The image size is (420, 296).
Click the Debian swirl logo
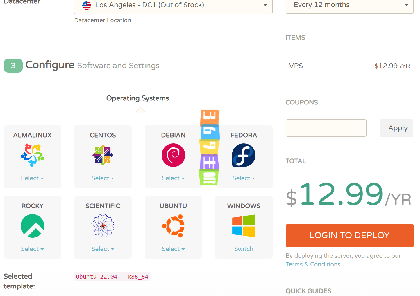click(x=173, y=155)
